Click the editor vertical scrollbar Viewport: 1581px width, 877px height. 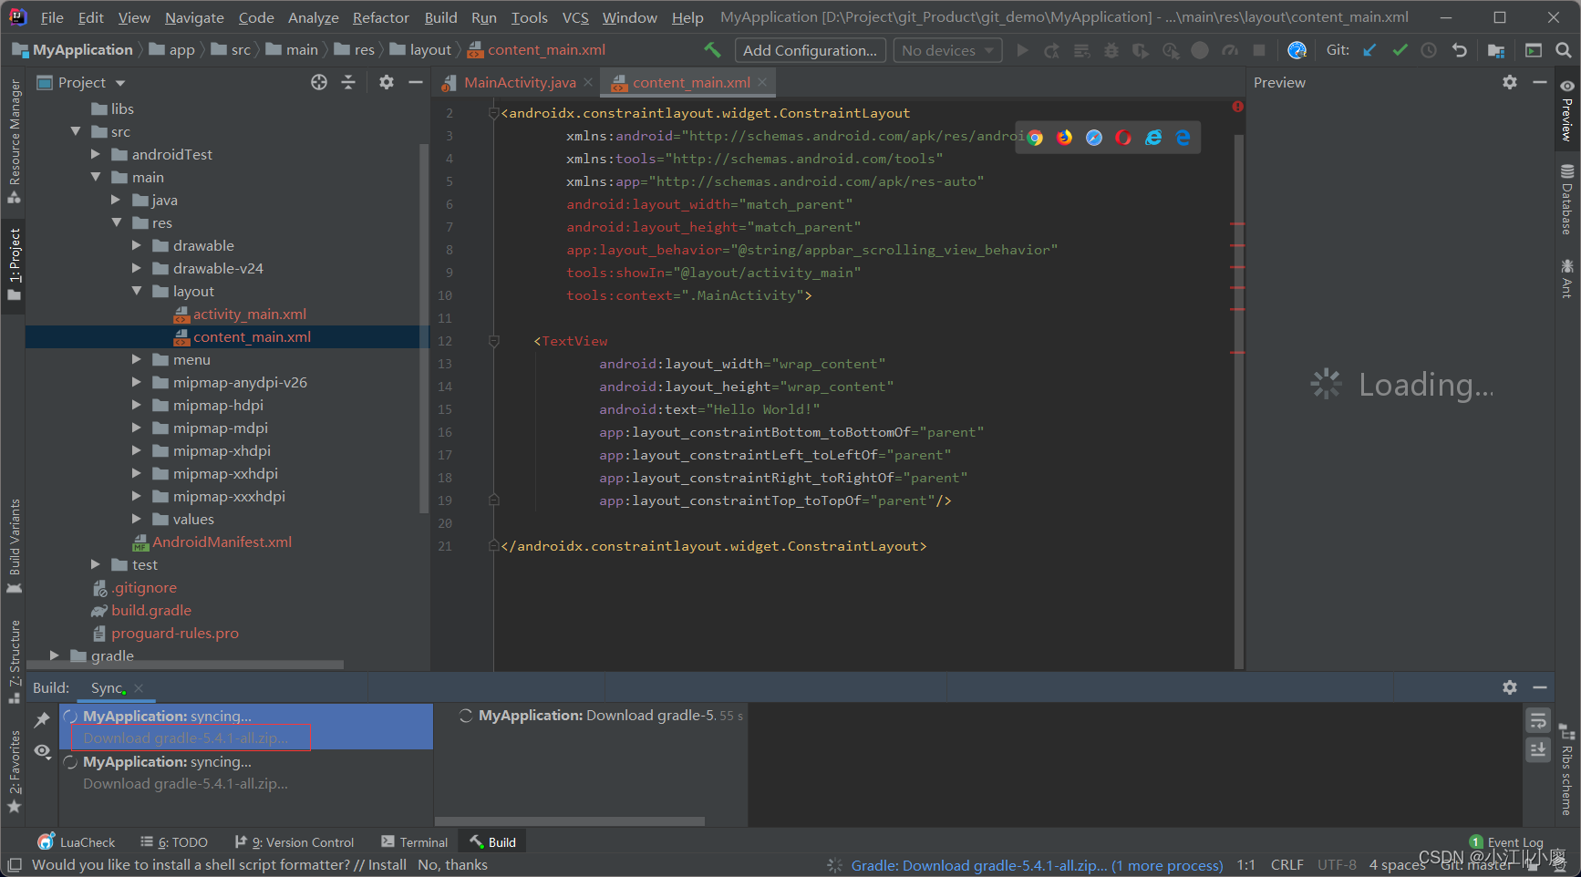pos(1239,401)
